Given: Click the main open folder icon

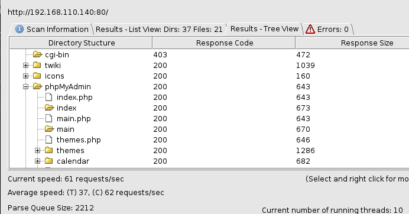Looking at the screenshot, I should 49,129.
